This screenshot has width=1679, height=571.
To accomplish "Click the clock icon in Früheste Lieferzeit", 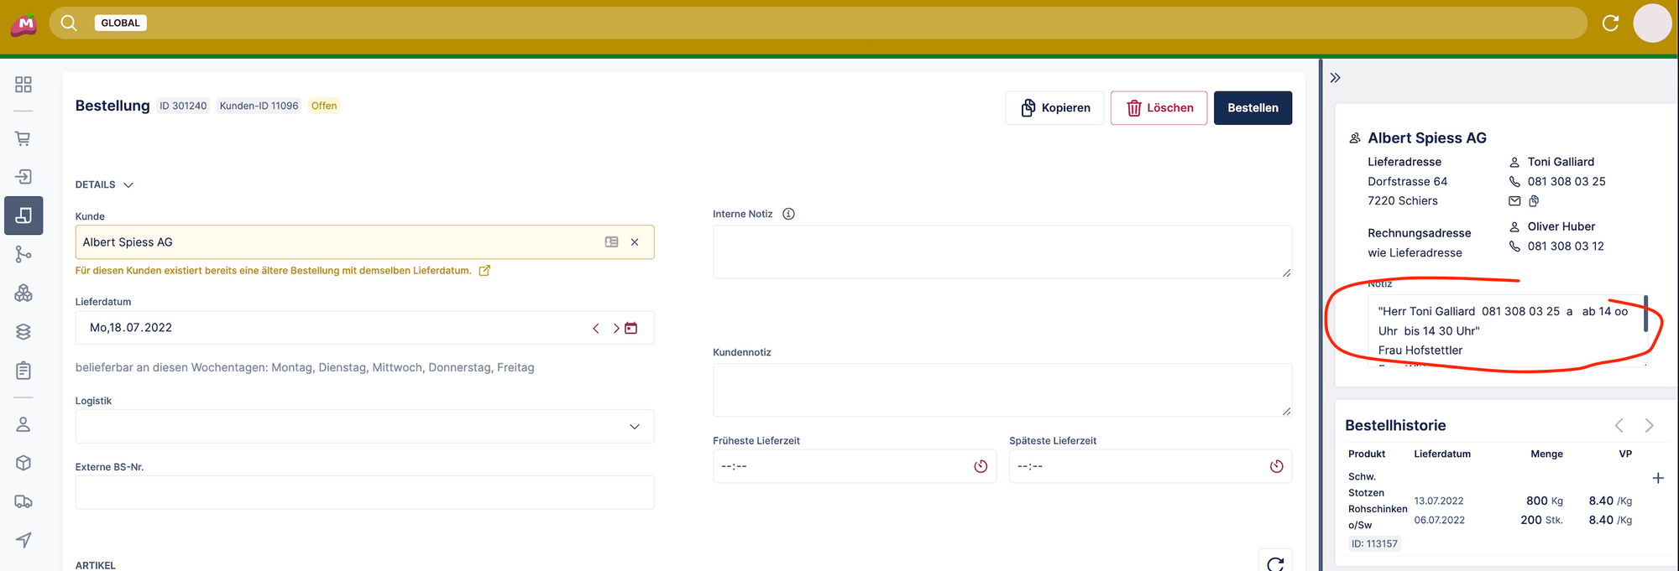I will click(981, 466).
